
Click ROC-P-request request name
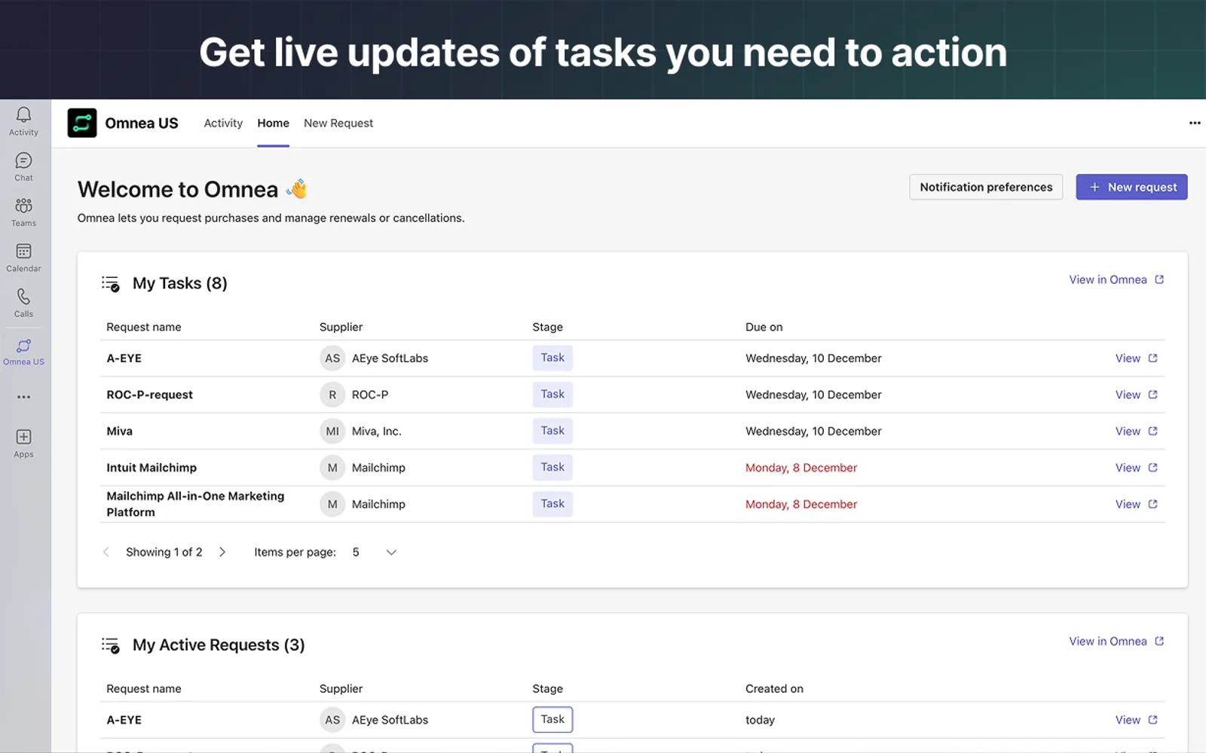149,395
